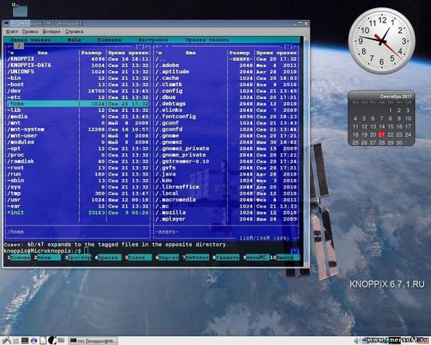Click F8 Удалить function key
The width and height of the screenshot is (431, 345).
(227, 257)
